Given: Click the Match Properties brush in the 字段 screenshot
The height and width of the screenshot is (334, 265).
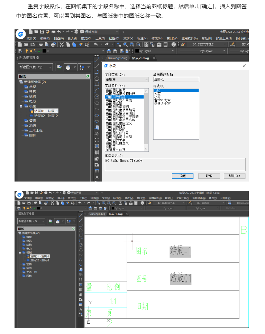Looking at the screenshot, I should pyautogui.click(x=81, y=44).
